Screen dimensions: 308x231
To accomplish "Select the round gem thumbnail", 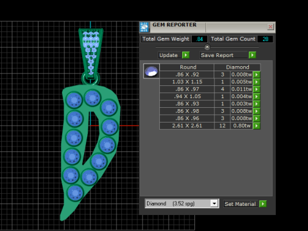I will point(151,71).
